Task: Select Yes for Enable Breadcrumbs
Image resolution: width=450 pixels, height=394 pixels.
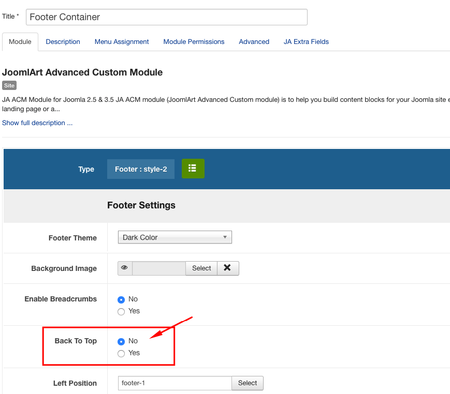Action: (121, 311)
